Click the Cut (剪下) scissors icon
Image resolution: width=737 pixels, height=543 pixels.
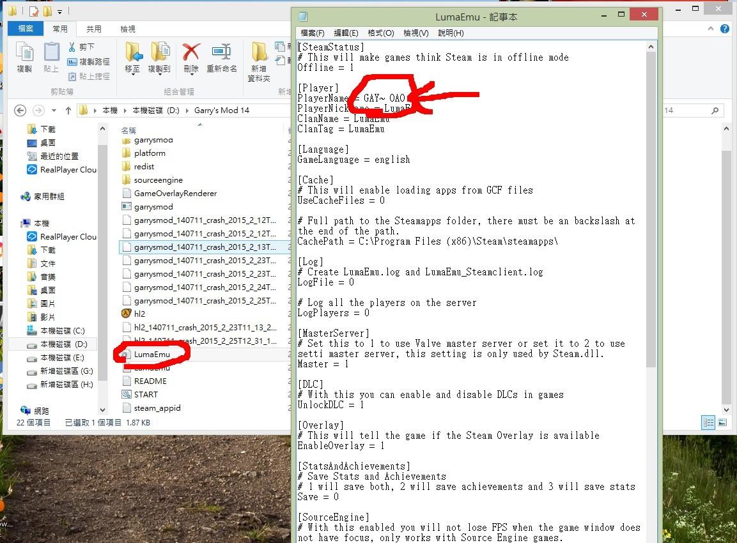coord(72,47)
